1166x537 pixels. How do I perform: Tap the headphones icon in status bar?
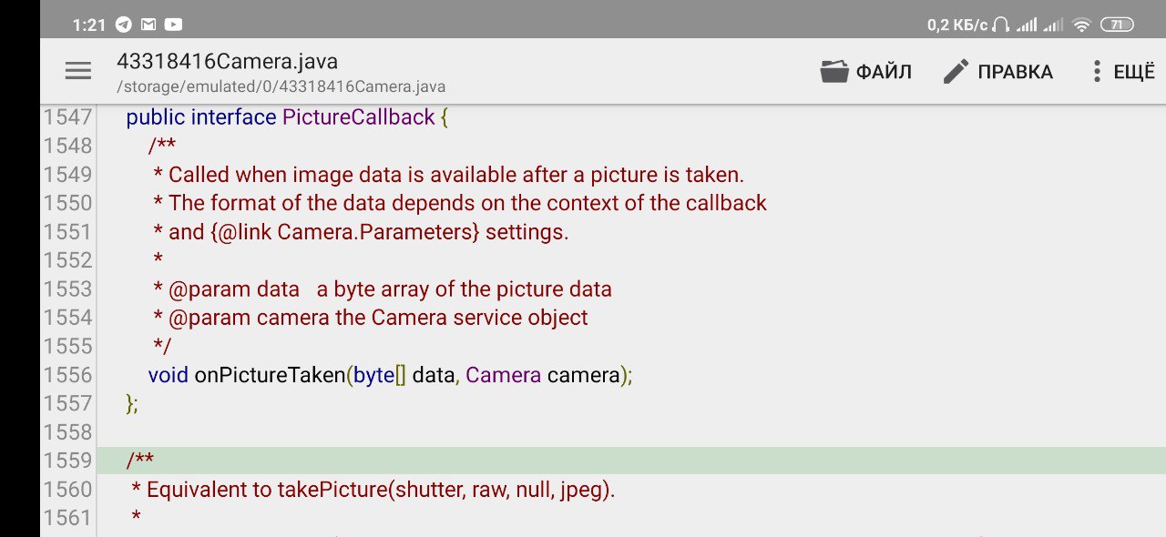(1001, 25)
